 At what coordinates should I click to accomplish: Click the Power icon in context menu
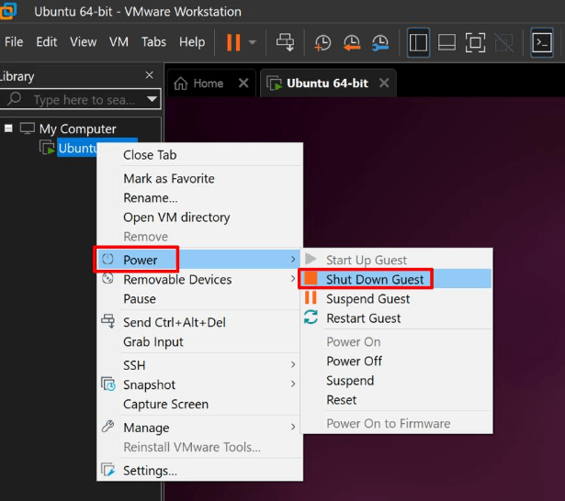coord(107,259)
